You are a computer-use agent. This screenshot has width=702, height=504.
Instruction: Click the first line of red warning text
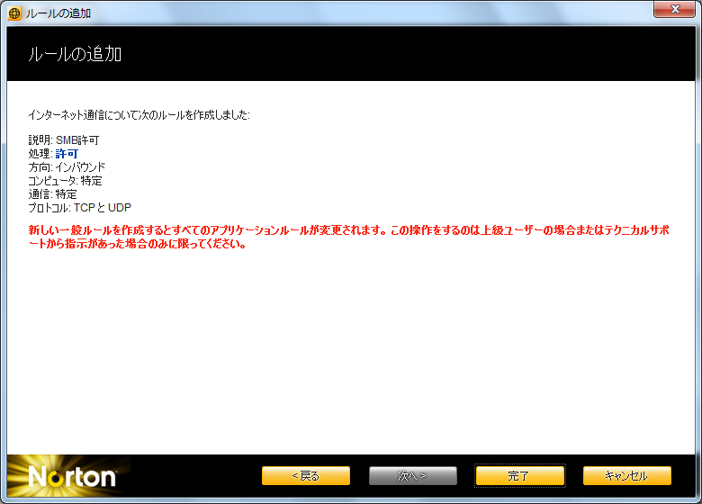pos(351,230)
